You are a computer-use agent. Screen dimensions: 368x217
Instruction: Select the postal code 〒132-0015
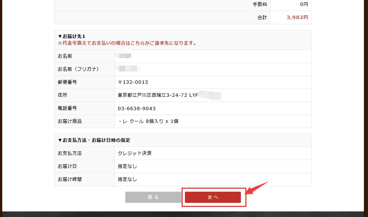tap(133, 82)
